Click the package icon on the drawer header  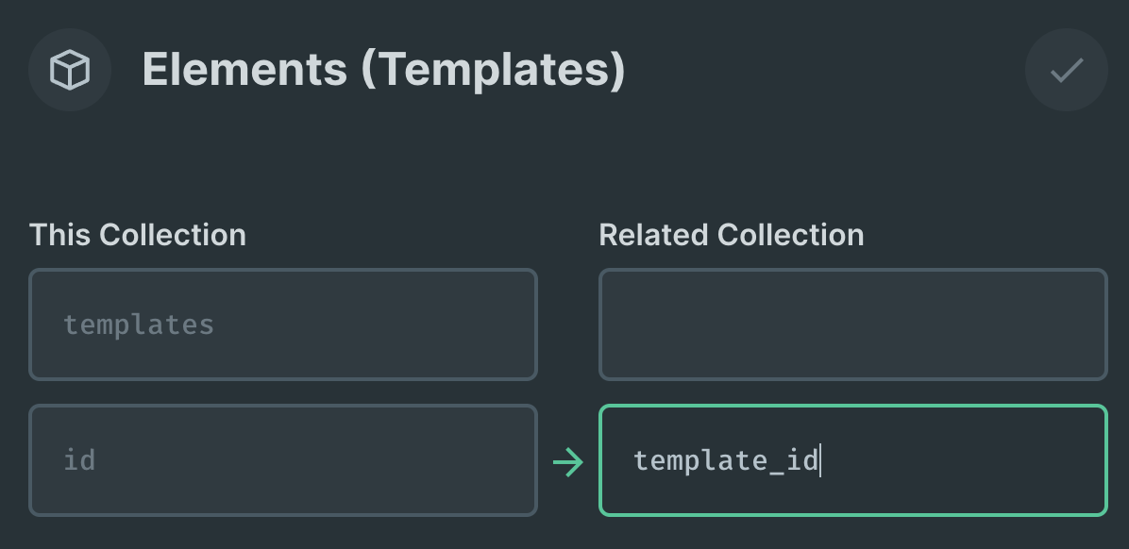[70, 69]
